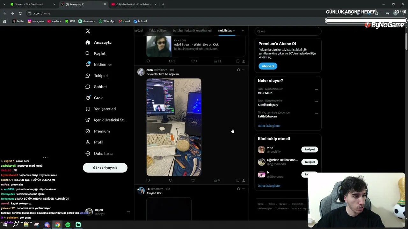Screen dimensions: 408x229
Task: Open the #FCHvBJK trending topic
Action: [x=265, y=93]
